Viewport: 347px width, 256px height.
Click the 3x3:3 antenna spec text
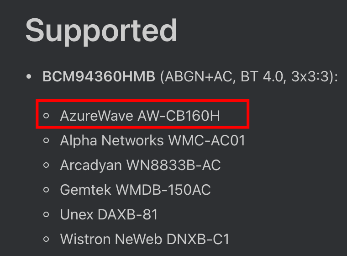(312, 77)
